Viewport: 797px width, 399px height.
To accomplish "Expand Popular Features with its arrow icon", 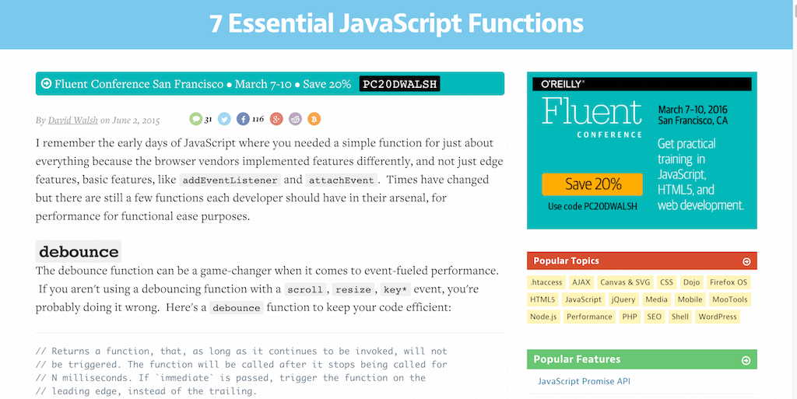I will [x=746, y=360].
